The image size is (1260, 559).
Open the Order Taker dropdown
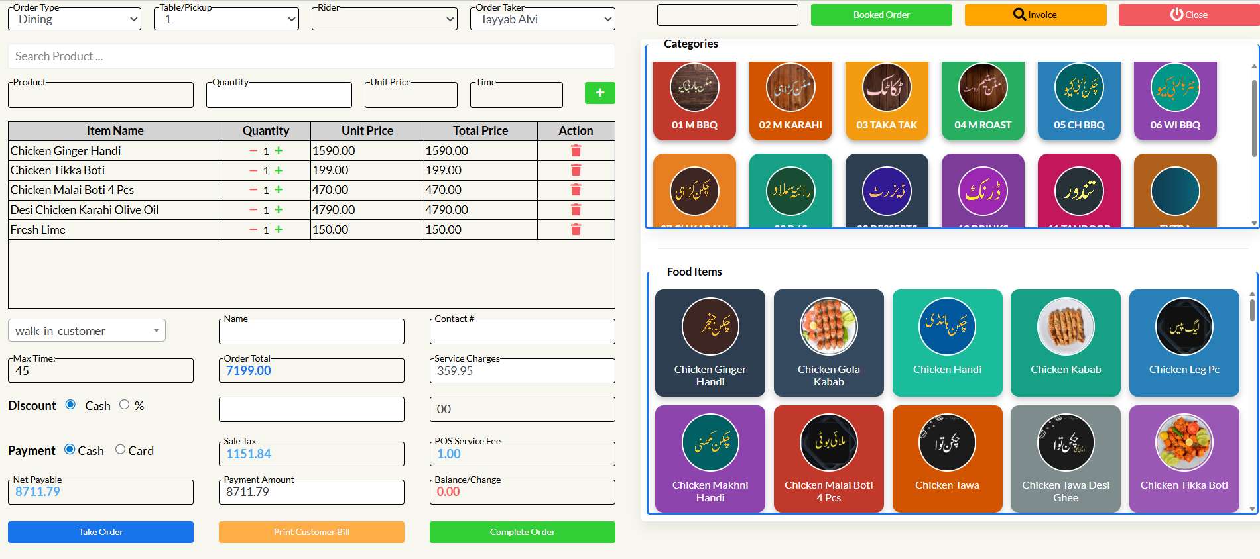coord(543,19)
